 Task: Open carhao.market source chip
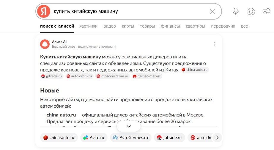point(147,76)
